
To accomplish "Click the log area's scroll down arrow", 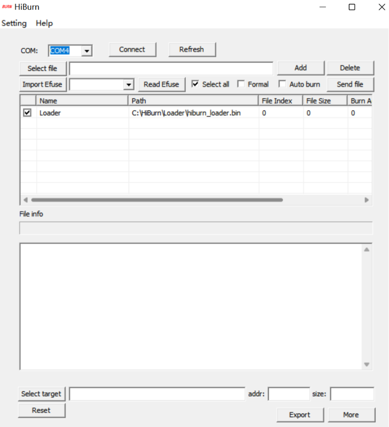I will tap(367, 364).
